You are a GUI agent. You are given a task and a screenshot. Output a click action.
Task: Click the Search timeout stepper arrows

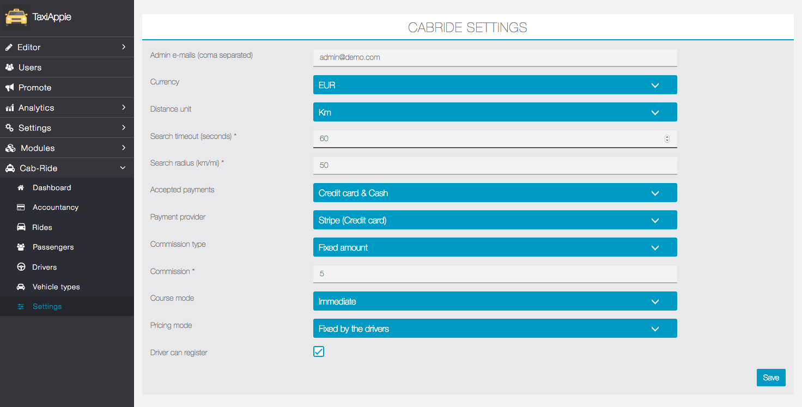click(667, 138)
